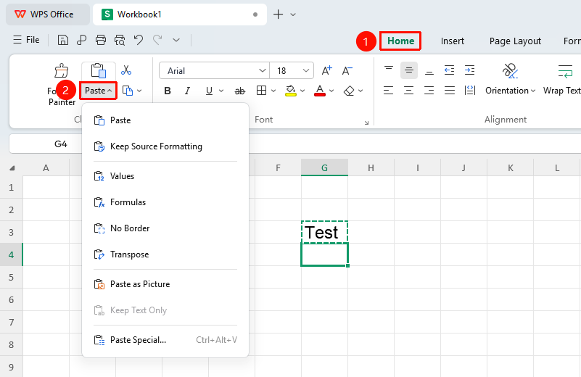The image size is (581, 377).
Task: Click the Redo arrow
Action: pyautogui.click(x=158, y=40)
